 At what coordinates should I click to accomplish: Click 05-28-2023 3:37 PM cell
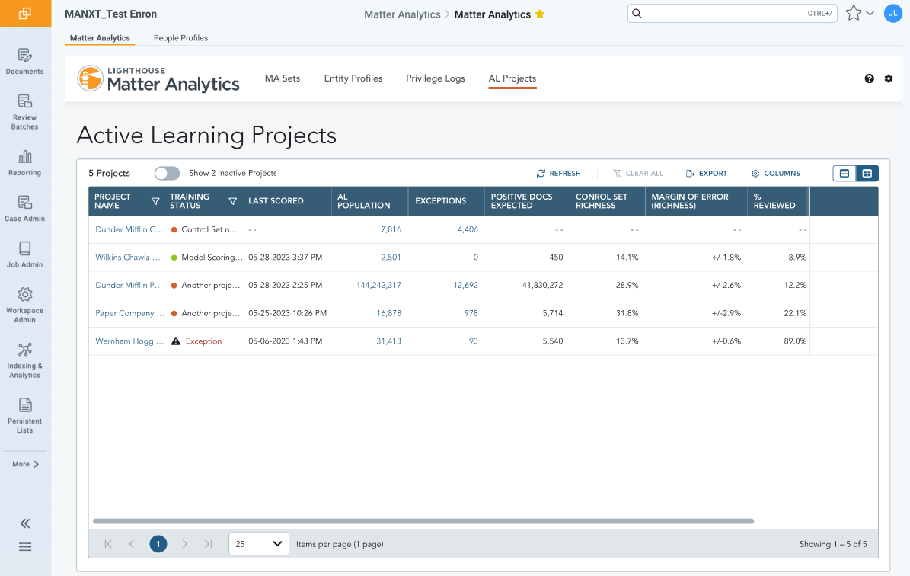coord(285,258)
